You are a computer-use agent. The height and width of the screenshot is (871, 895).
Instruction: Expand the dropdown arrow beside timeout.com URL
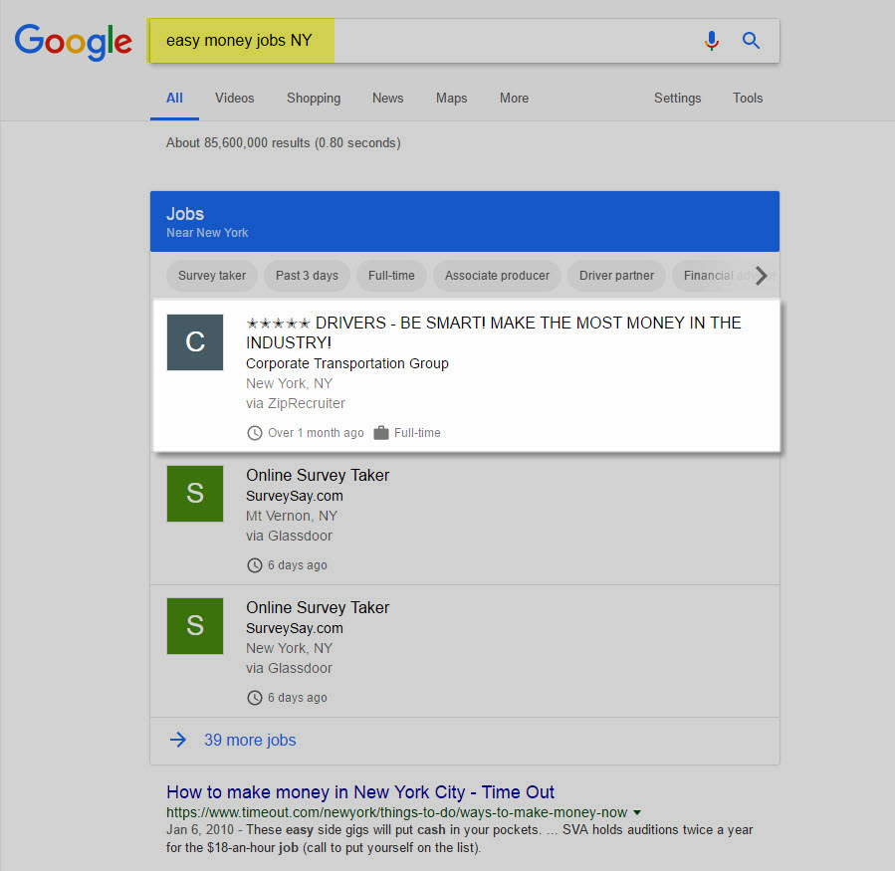coord(637,813)
